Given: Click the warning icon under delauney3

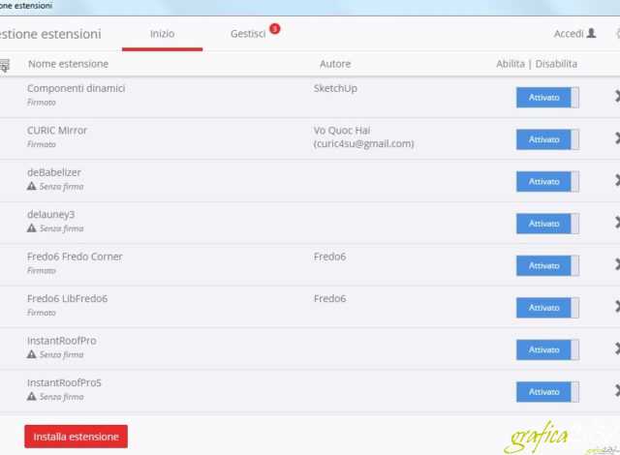Looking at the screenshot, I should tap(31, 228).
